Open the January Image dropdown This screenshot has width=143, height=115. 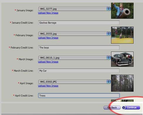(x=74, y=9)
